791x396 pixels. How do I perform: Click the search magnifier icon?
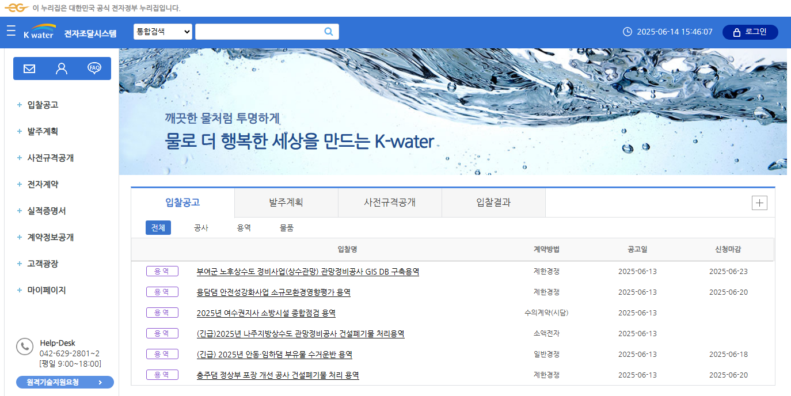click(x=329, y=32)
